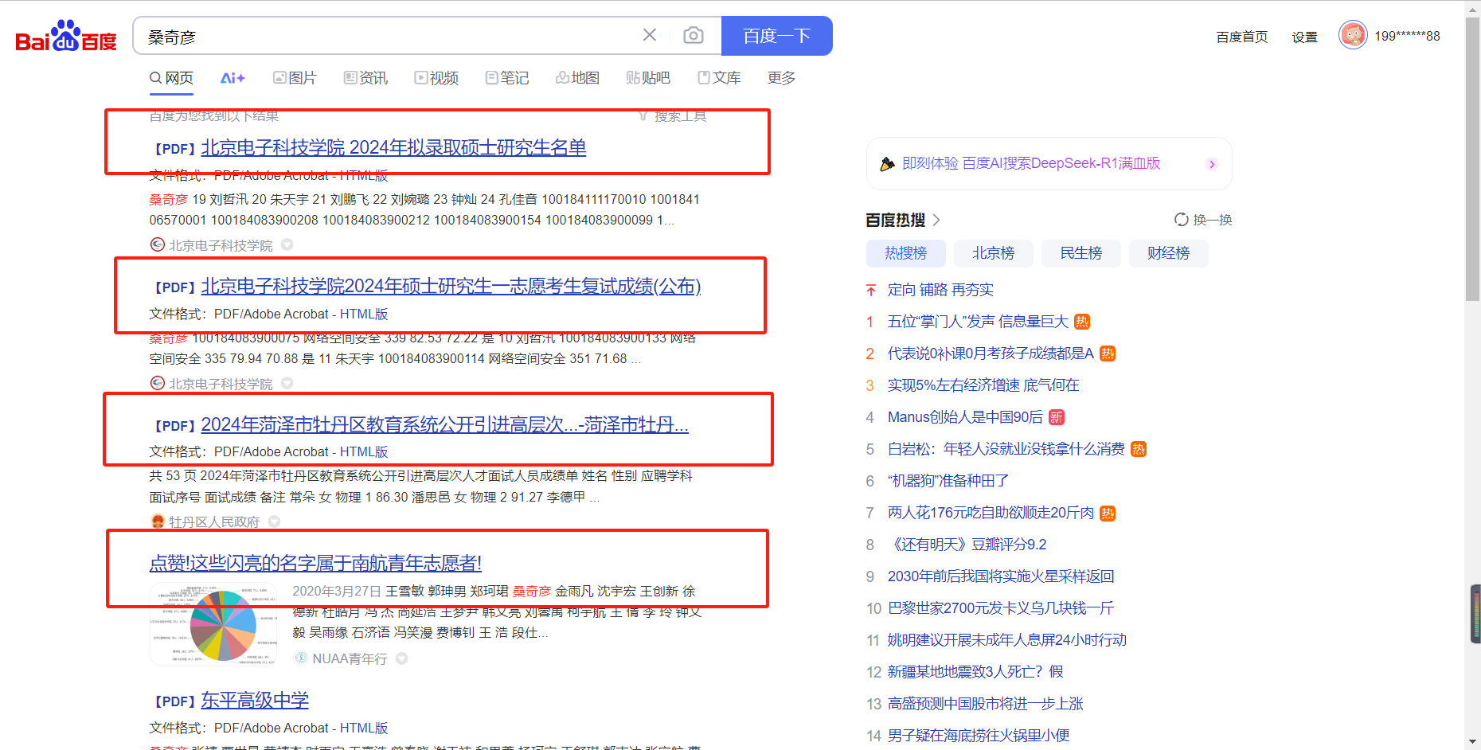Switch to the 图片 tab

(x=295, y=78)
